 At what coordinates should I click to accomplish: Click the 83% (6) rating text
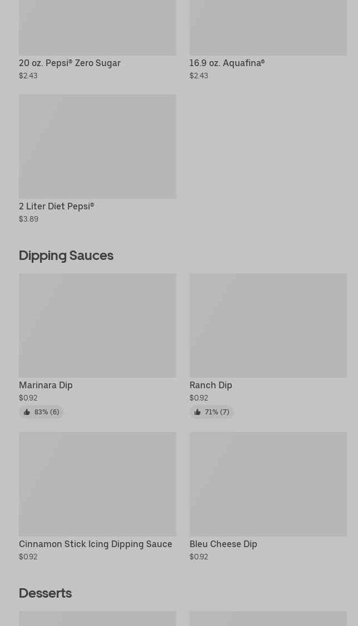point(47,412)
